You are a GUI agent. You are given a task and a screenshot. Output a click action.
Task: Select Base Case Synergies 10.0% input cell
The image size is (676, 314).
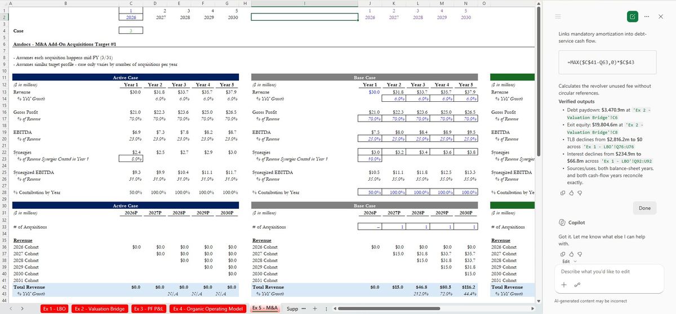point(370,159)
